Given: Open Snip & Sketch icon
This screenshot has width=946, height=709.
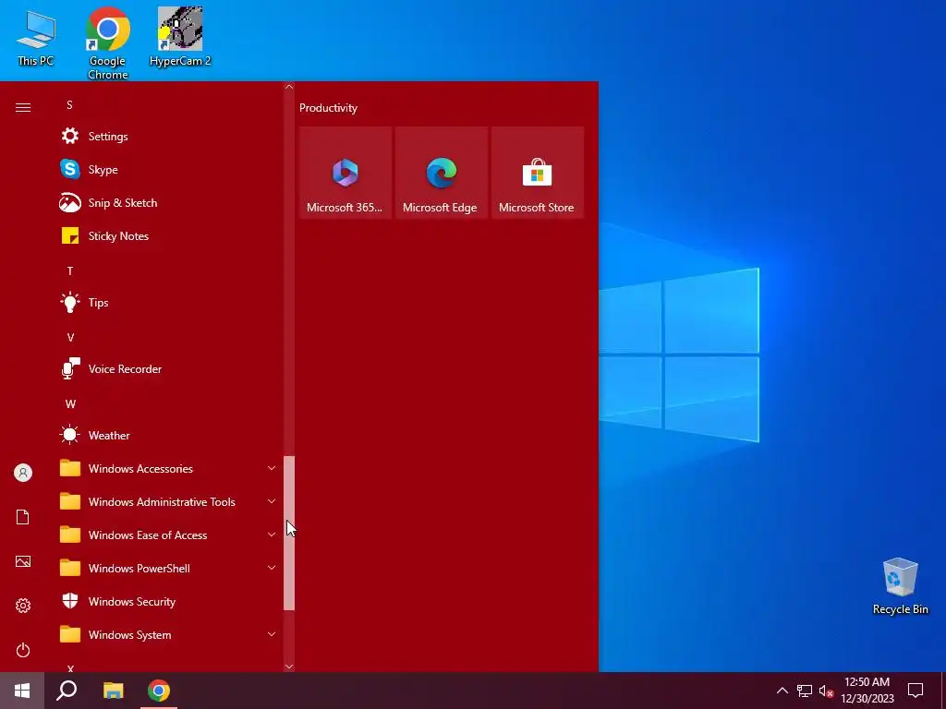Looking at the screenshot, I should click(x=70, y=202).
